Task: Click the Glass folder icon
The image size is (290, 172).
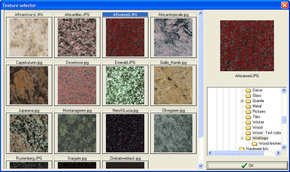Action: click(x=248, y=95)
